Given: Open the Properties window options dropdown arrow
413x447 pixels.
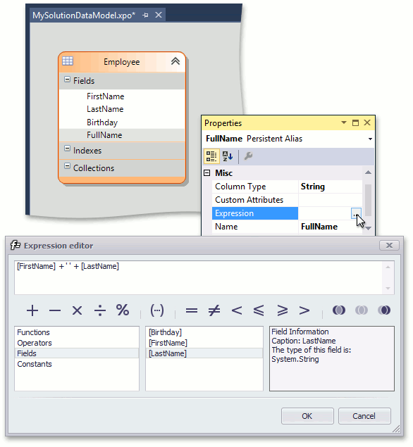Looking at the screenshot, I should [x=344, y=122].
